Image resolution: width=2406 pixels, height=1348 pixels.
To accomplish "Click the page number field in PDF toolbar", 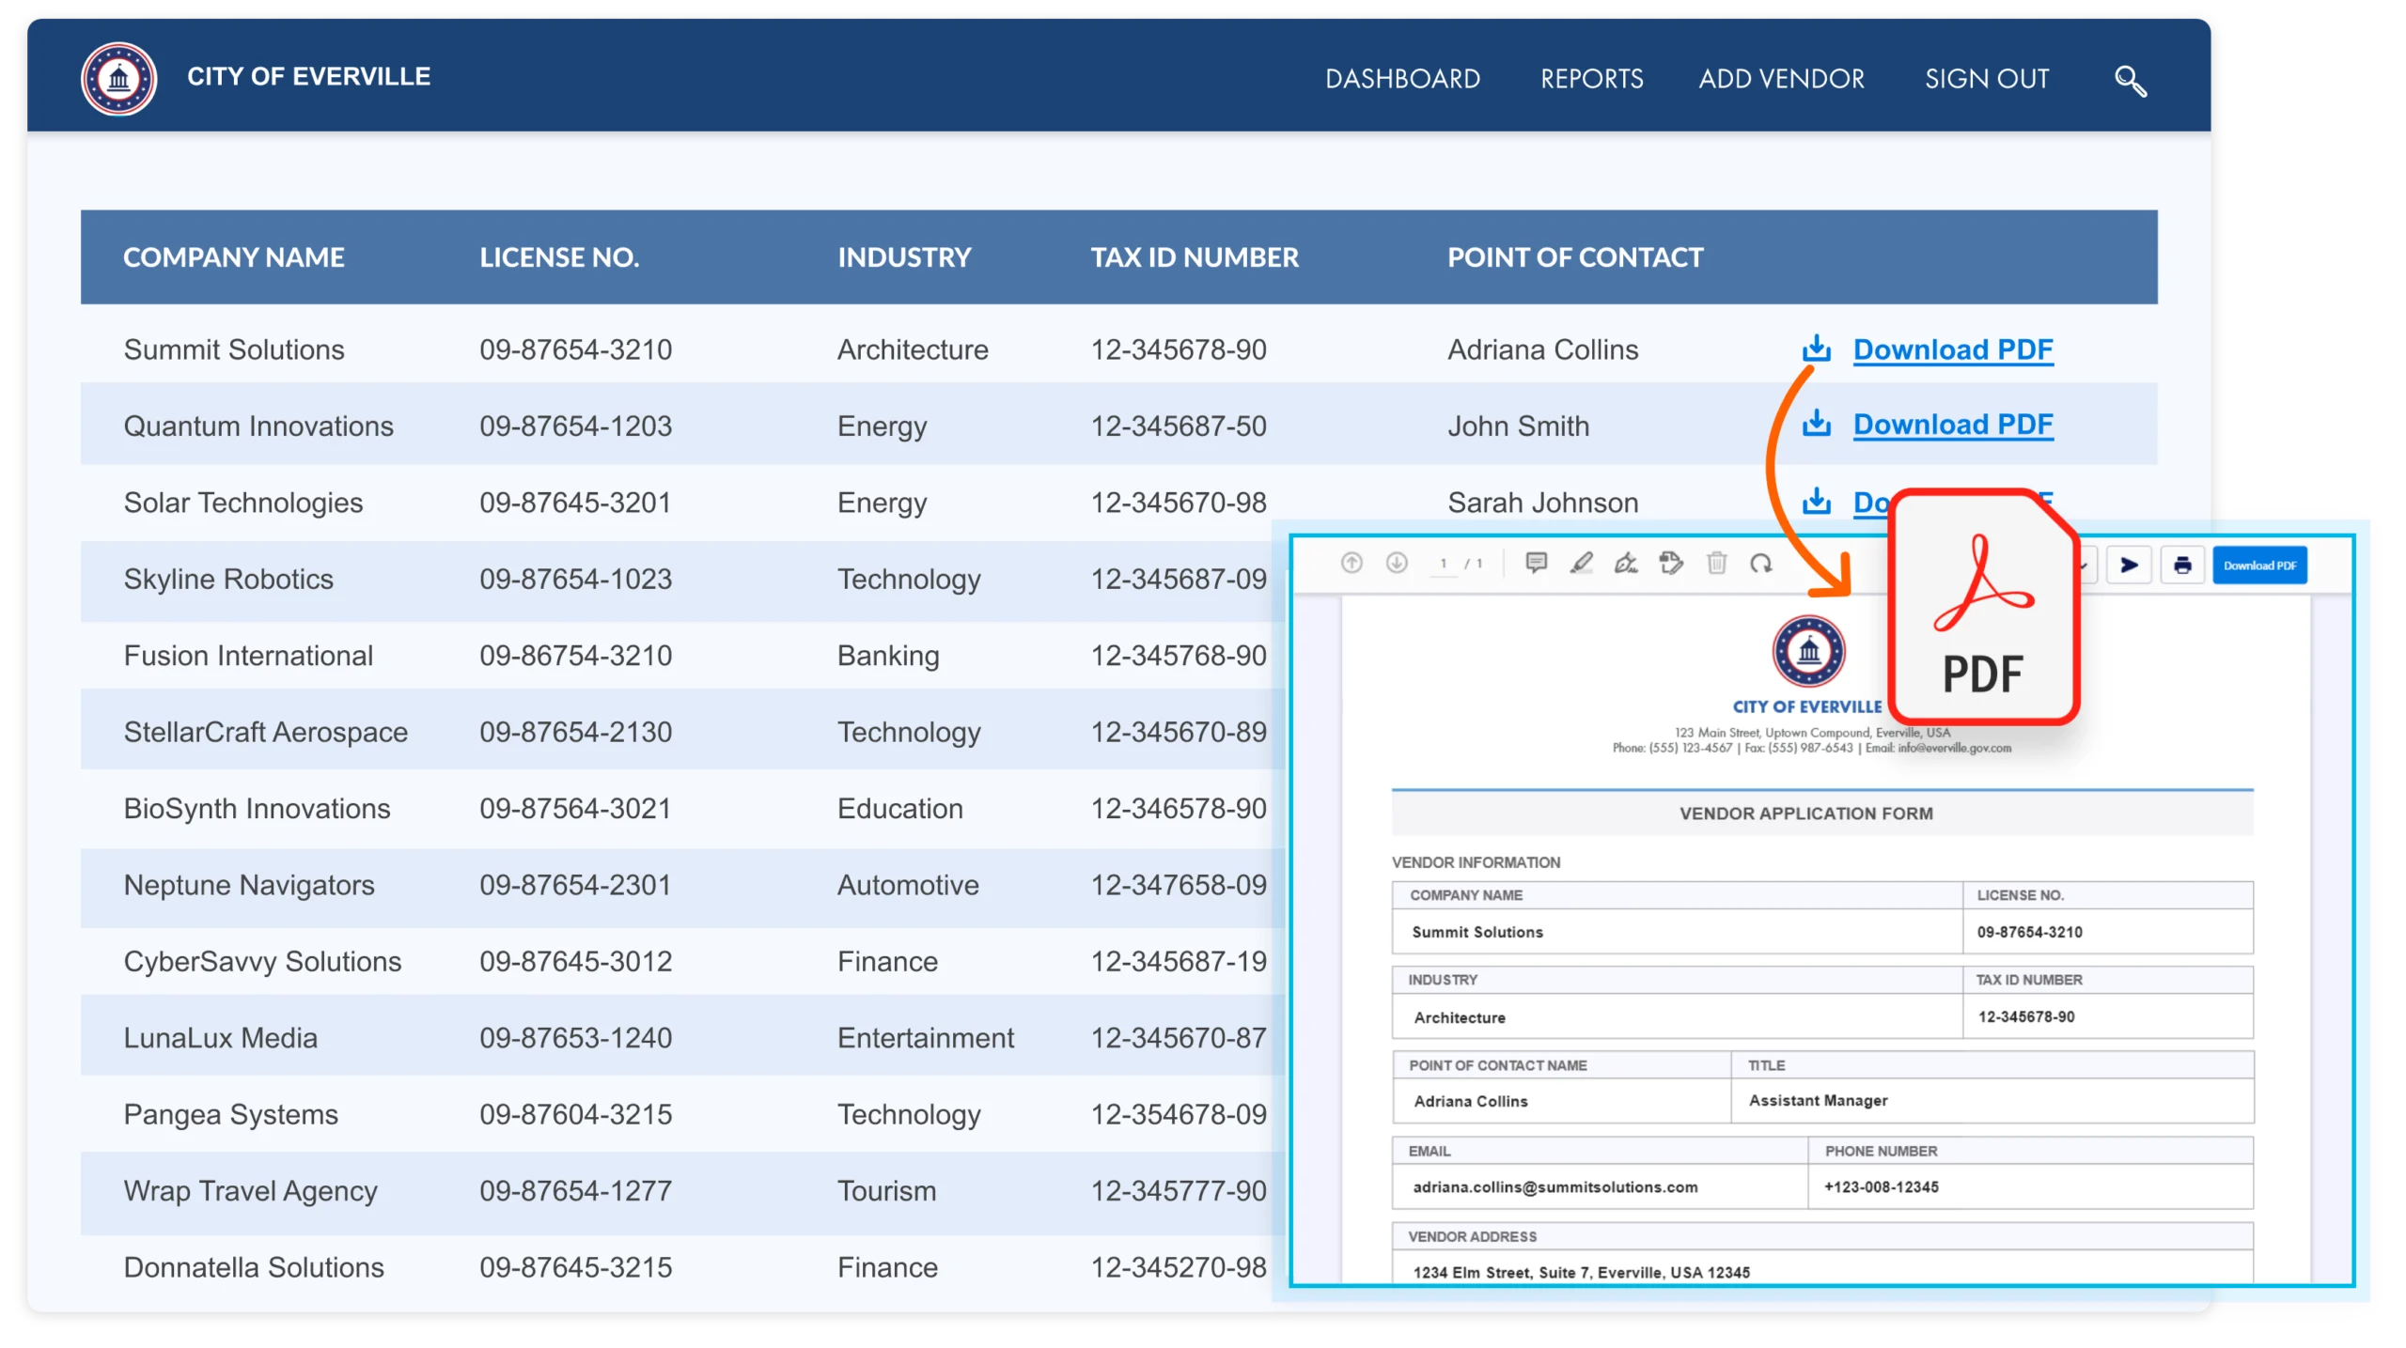I will [x=1443, y=564].
